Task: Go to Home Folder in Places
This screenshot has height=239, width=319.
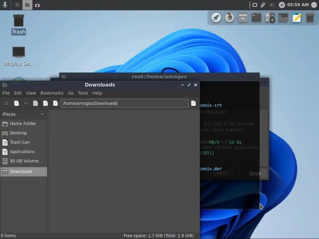Action: [24, 124]
